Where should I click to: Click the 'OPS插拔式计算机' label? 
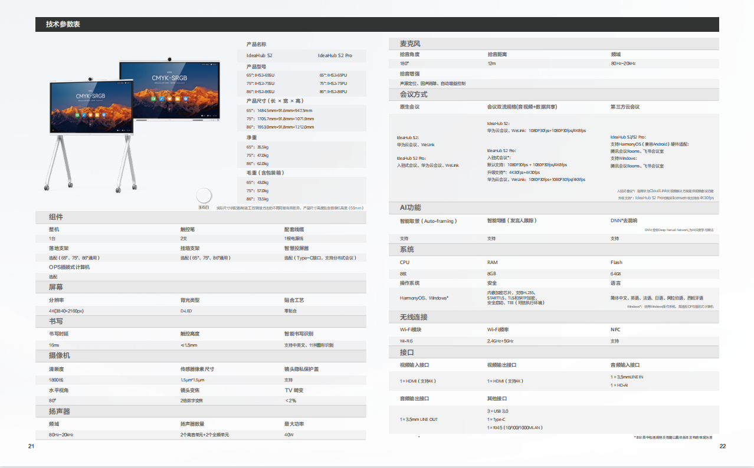tap(69, 267)
